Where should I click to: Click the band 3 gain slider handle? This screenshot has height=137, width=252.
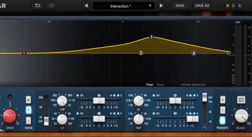tap(192, 119)
